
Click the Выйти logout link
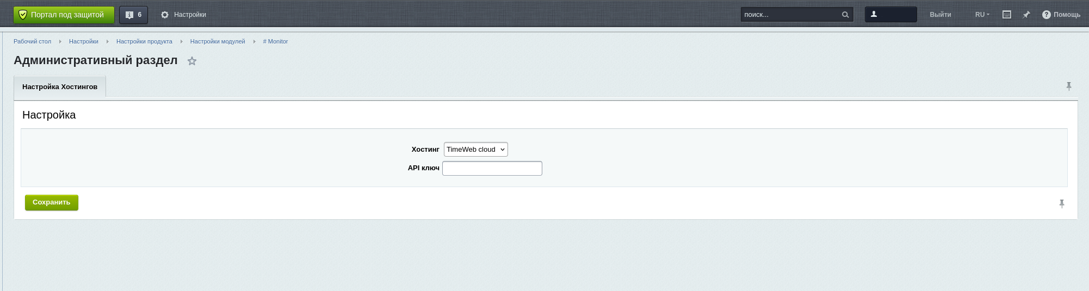point(940,15)
